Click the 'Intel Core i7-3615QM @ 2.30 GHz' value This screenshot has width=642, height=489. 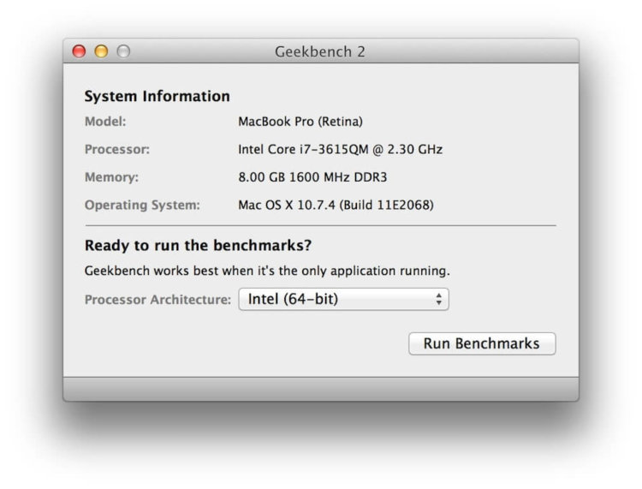coord(340,150)
